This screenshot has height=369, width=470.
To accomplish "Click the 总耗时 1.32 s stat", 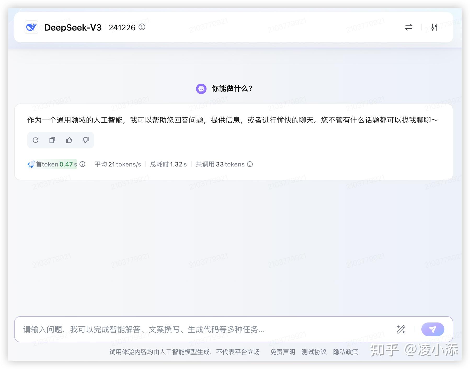I will (169, 164).
